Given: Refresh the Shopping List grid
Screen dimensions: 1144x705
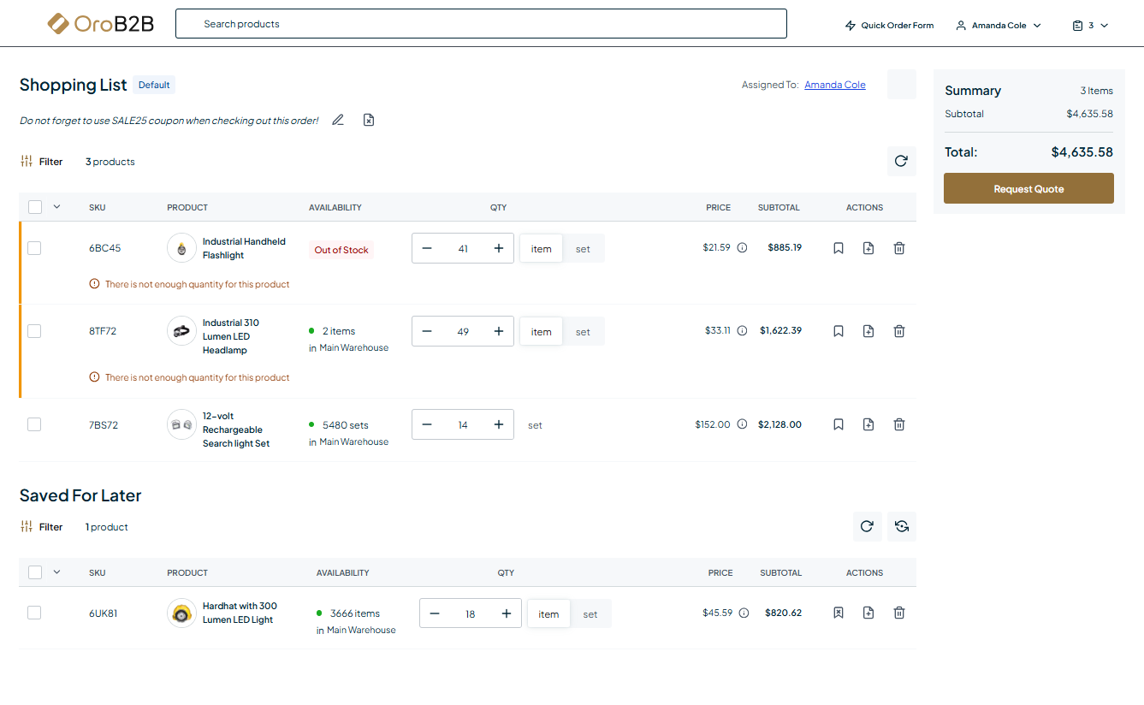Looking at the screenshot, I should pyautogui.click(x=901, y=161).
